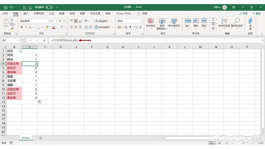
Task: Increase decimal places
Action: [x=136, y=27]
